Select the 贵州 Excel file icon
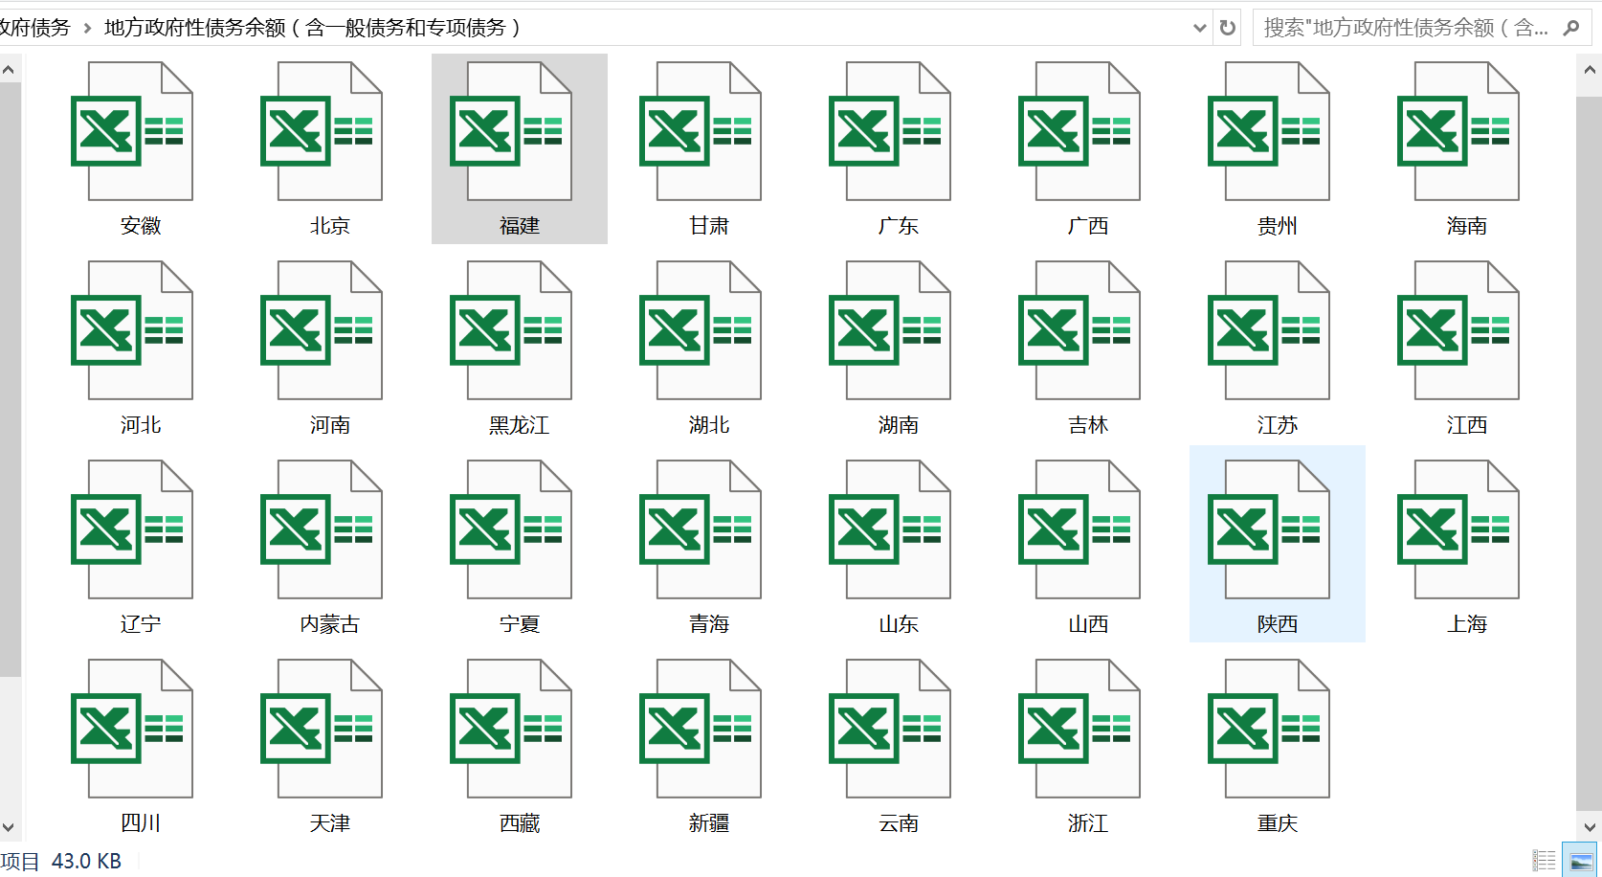Image resolution: width=1602 pixels, height=877 pixels. (1269, 131)
